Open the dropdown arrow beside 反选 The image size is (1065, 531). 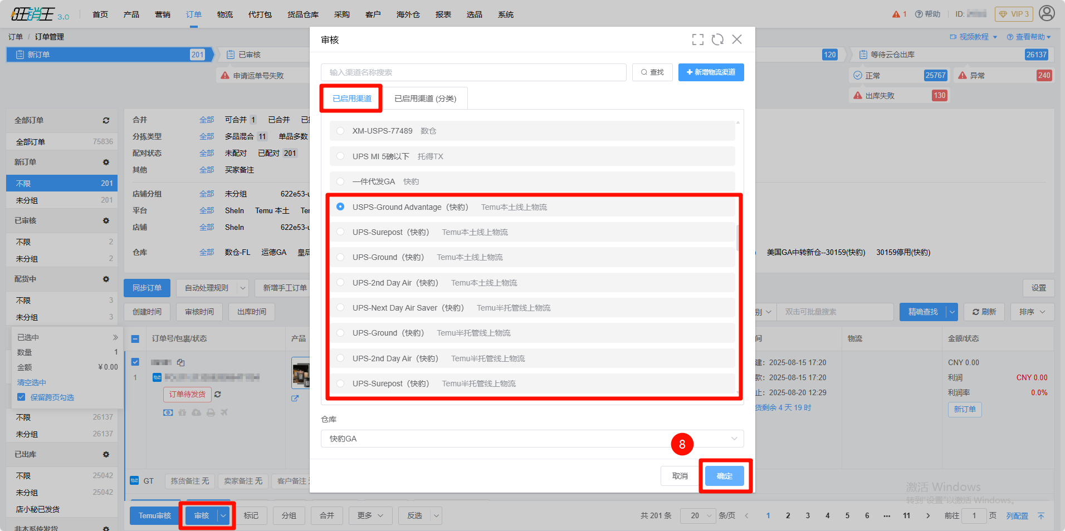click(436, 516)
